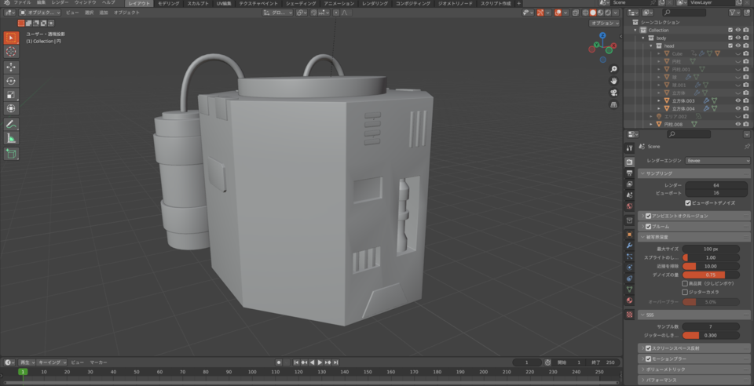Toggle the ビューポートデノイズ checkbox
Viewport: 754px width, 386px height.
[x=688, y=202]
